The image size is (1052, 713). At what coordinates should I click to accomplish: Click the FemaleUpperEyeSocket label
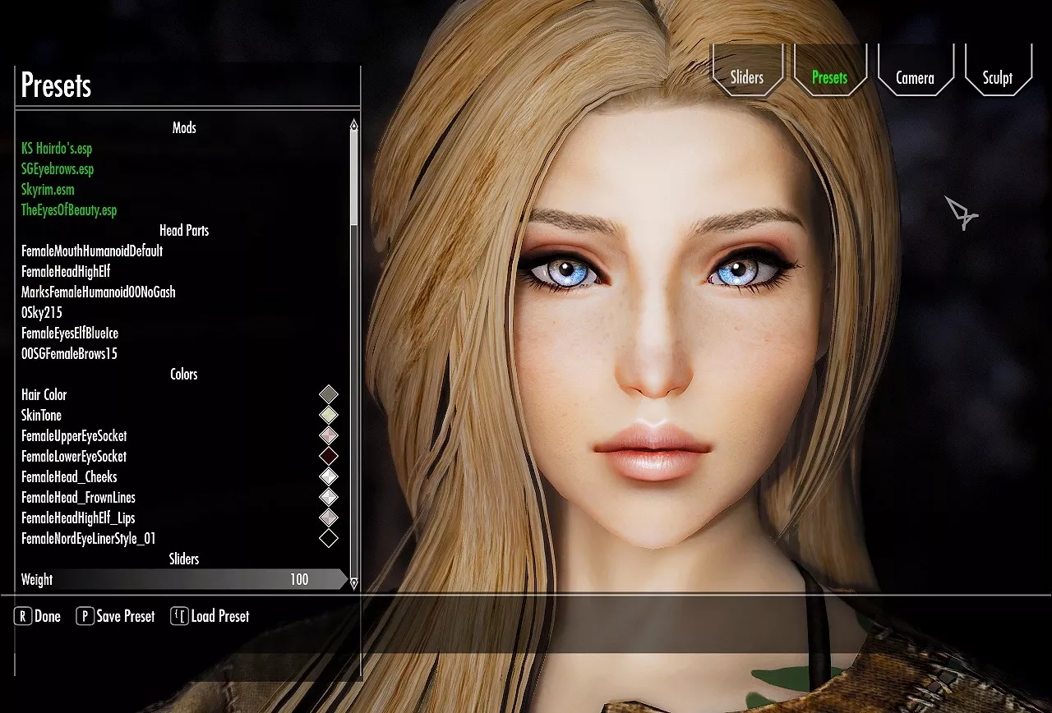[x=74, y=436]
